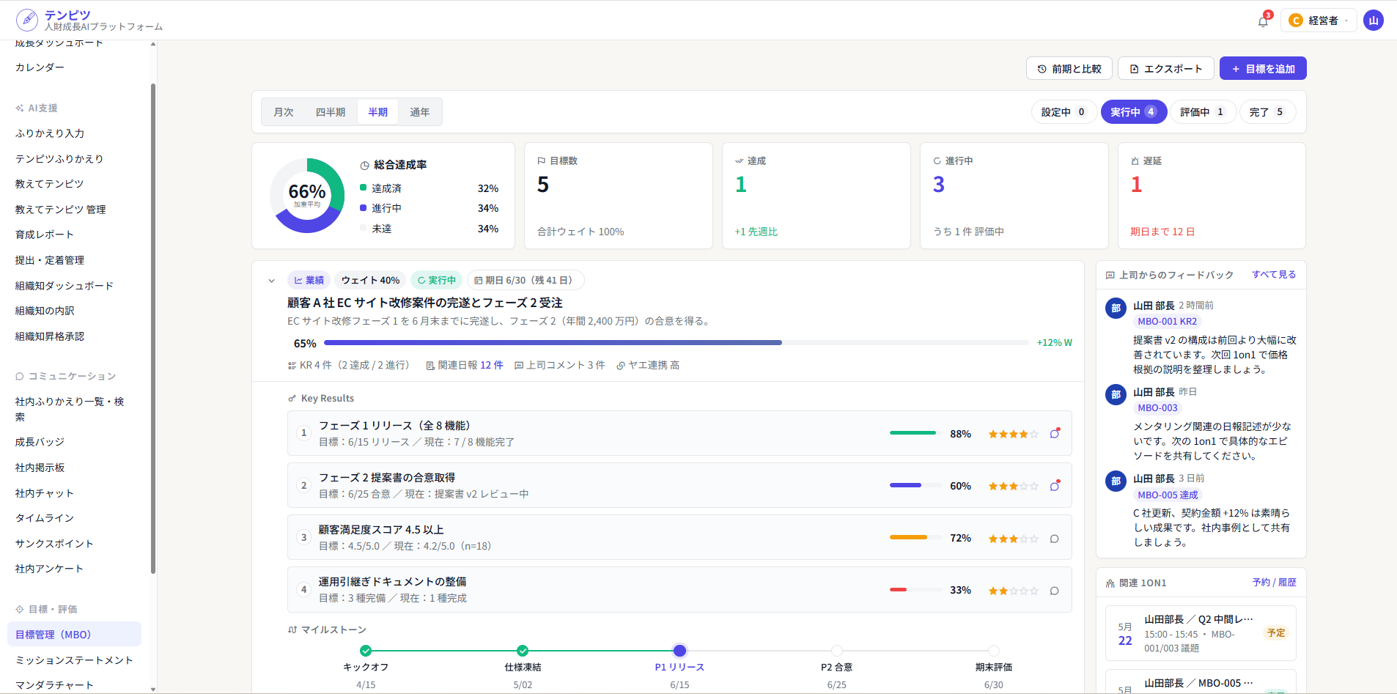1397x694 pixels.
Task: Select 仕様凍結 milestone marker
Action: (x=523, y=651)
